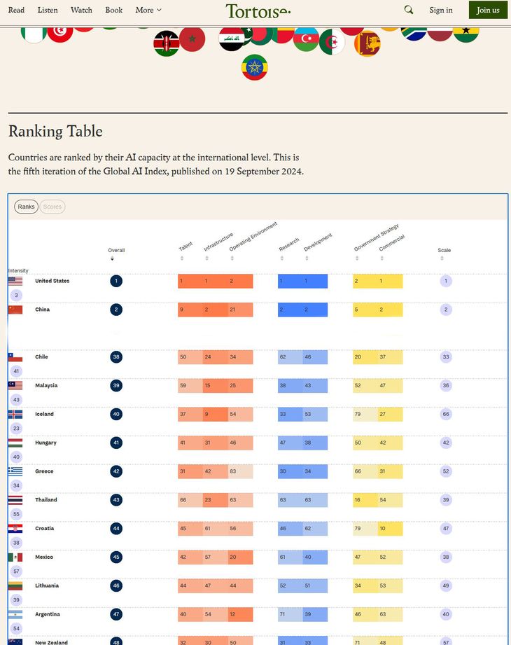This screenshot has width=511, height=645.
Task: Click the South Africa flag circle
Action: 414,33
